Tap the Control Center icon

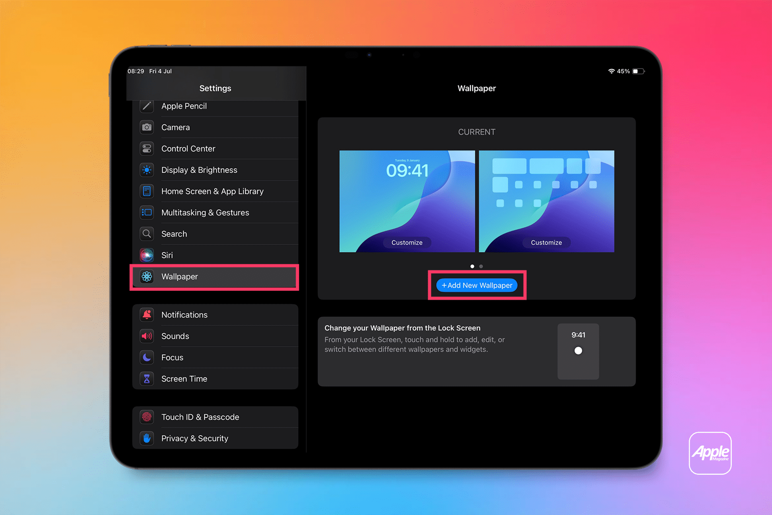(147, 148)
